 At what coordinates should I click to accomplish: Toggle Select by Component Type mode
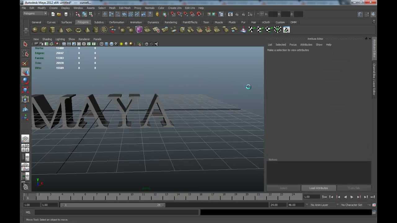pyautogui.click(x=91, y=14)
